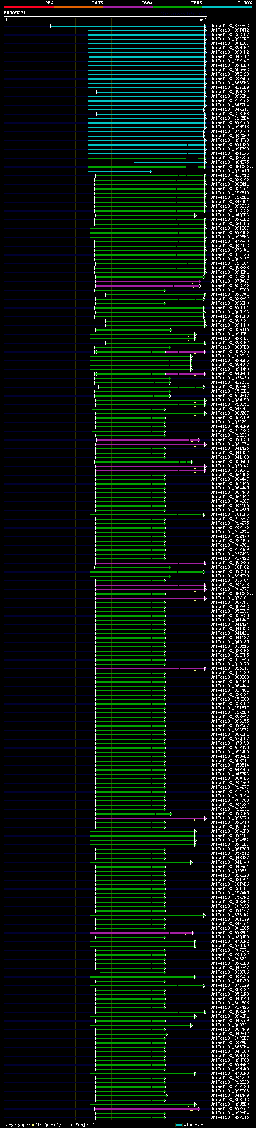
Task: Open hit UniRef100_Q01667
Action: pos(230,43)
